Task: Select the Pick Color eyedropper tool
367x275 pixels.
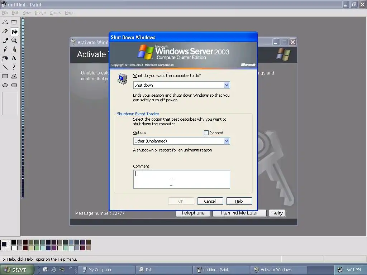Action: pos(5,40)
